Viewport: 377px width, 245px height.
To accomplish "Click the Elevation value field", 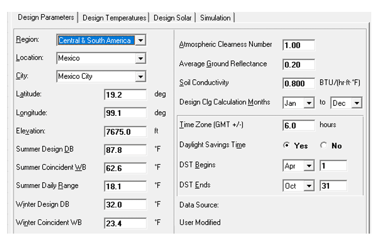I will 125,132.
